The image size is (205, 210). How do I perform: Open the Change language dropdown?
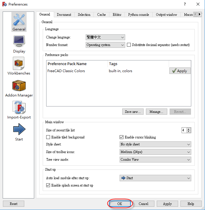click(105, 37)
